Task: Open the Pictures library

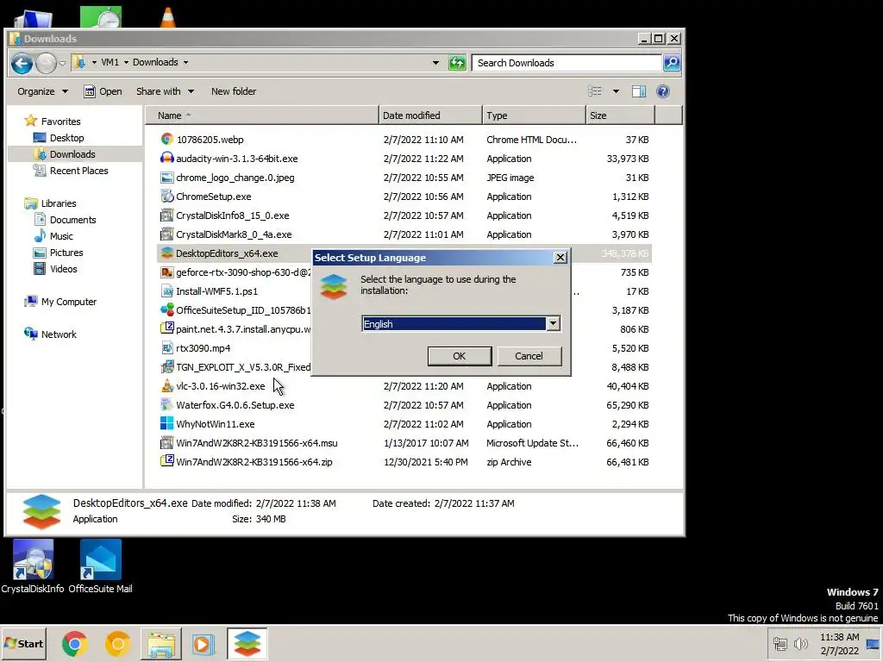Action: (66, 253)
